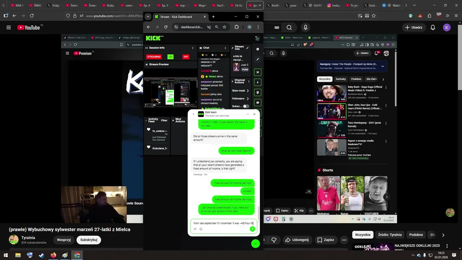
Task: Open Chrome from the Windows taskbar
Action: click(x=77, y=255)
